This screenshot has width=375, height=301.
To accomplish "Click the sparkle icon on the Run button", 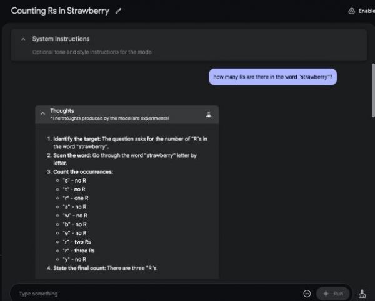I will pyautogui.click(x=326, y=293).
